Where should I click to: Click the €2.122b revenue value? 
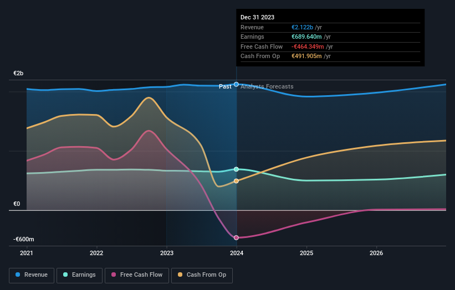coord(303,27)
